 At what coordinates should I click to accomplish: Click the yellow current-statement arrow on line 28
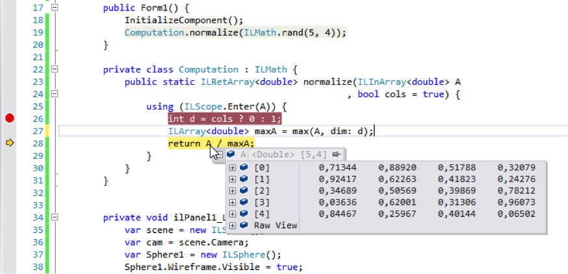click(9, 143)
